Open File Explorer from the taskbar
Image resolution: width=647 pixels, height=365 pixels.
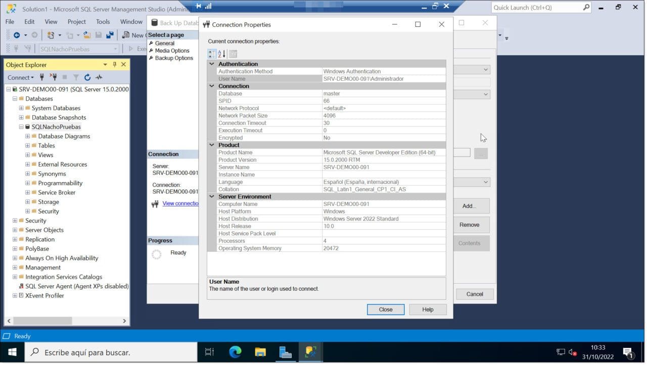point(260,352)
